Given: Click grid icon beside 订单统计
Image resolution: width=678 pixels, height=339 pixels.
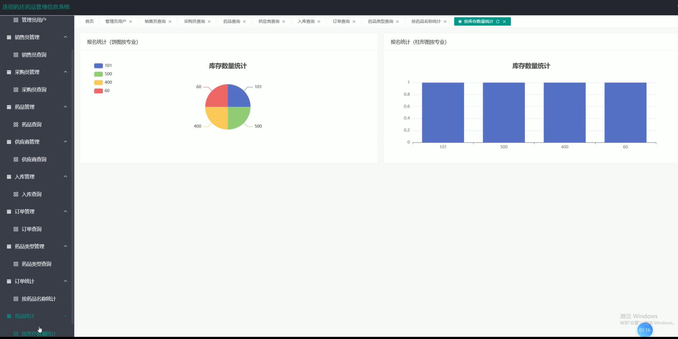Looking at the screenshot, I should coord(9,282).
